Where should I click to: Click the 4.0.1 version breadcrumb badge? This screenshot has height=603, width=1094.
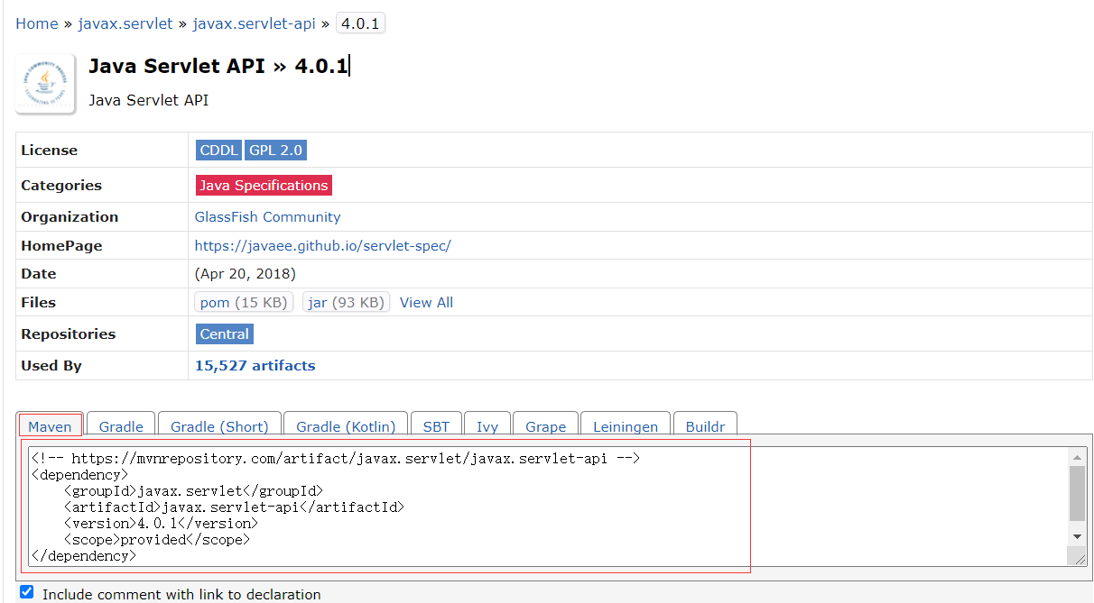pos(360,23)
